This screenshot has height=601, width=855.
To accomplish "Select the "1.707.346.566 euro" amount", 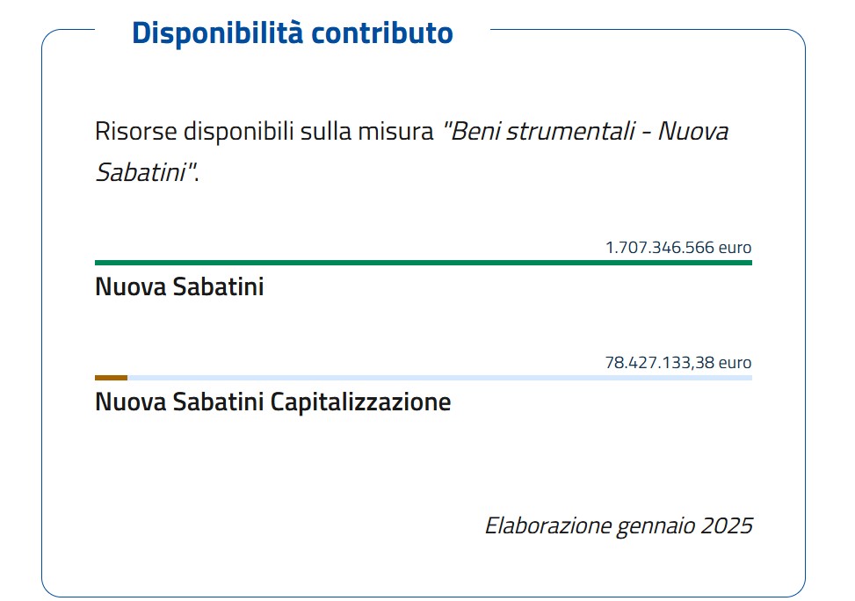I will 678,247.
